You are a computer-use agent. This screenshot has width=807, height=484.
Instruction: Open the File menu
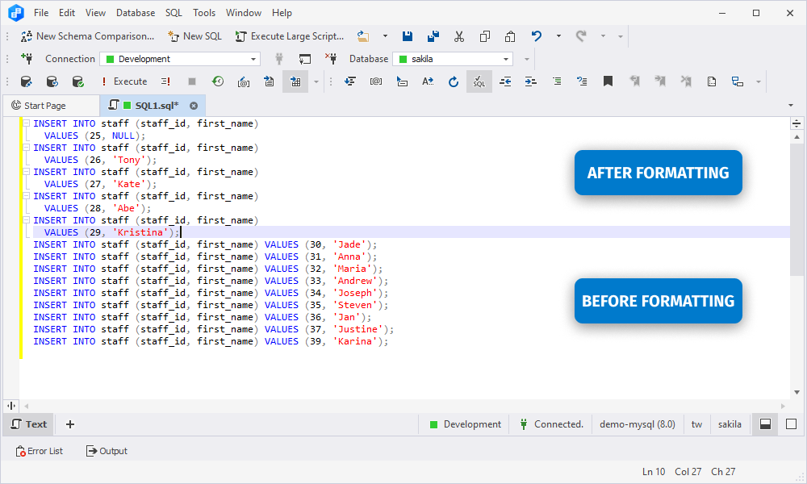click(x=41, y=13)
